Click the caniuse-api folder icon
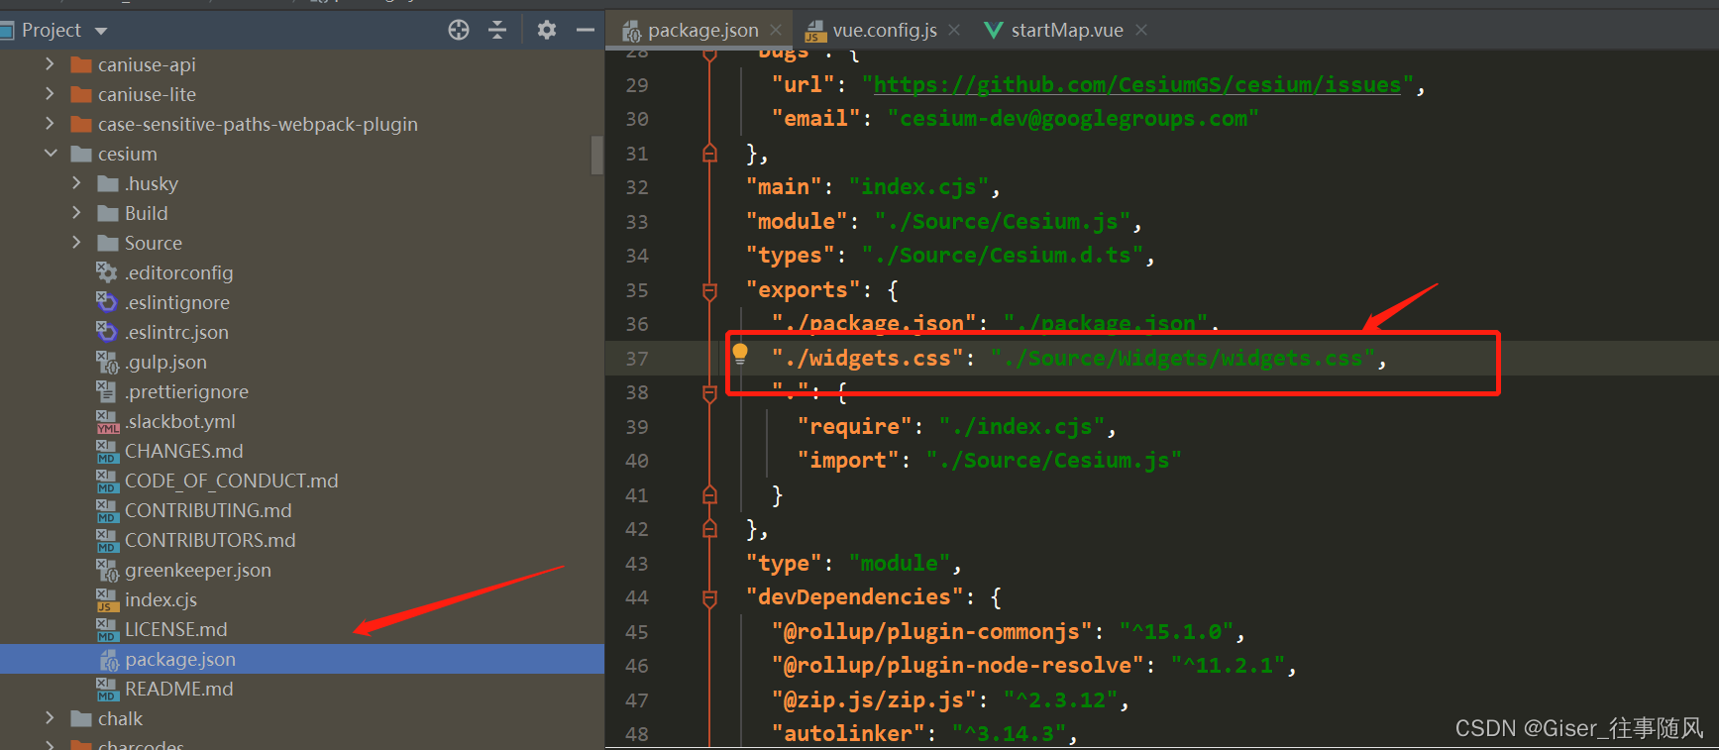The width and height of the screenshot is (1719, 750). click(81, 64)
